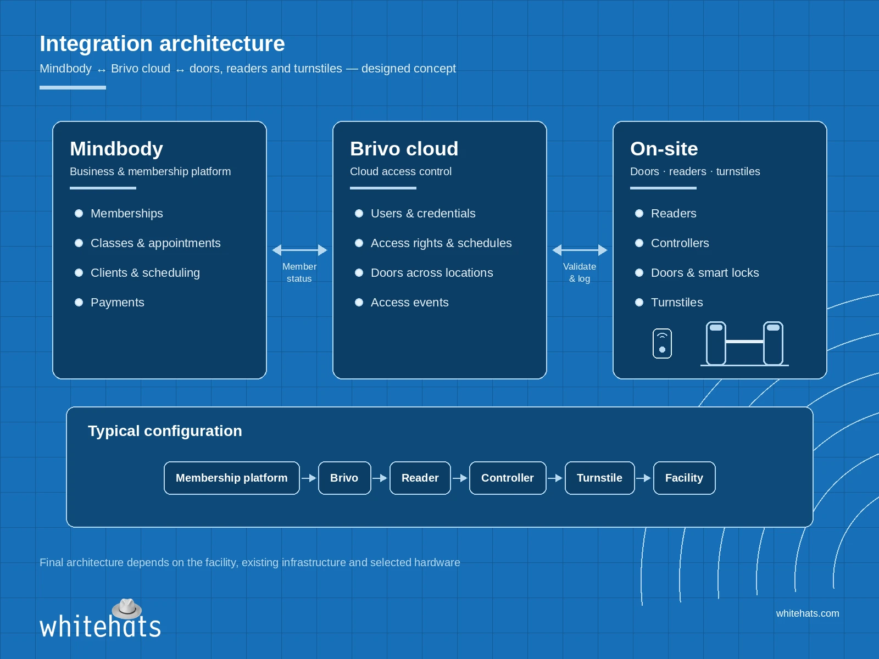The height and width of the screenshot is (659, 879).
Task: Open the whitehats.com link
Action: pos(808,613)
